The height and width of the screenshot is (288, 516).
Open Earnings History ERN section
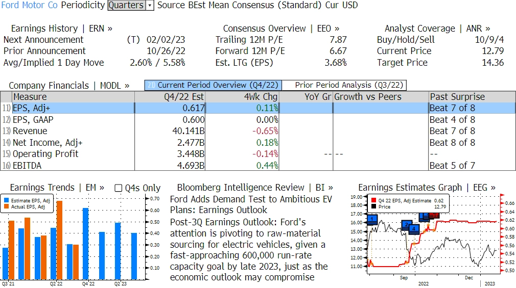tap(61, 29)
